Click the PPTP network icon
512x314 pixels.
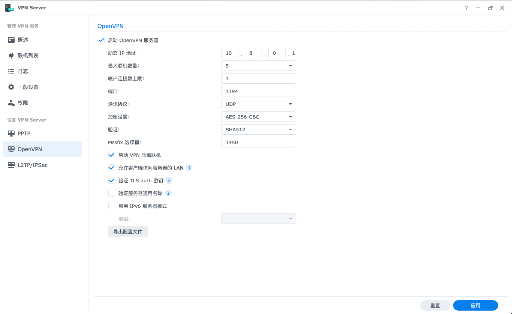[11, 134]
